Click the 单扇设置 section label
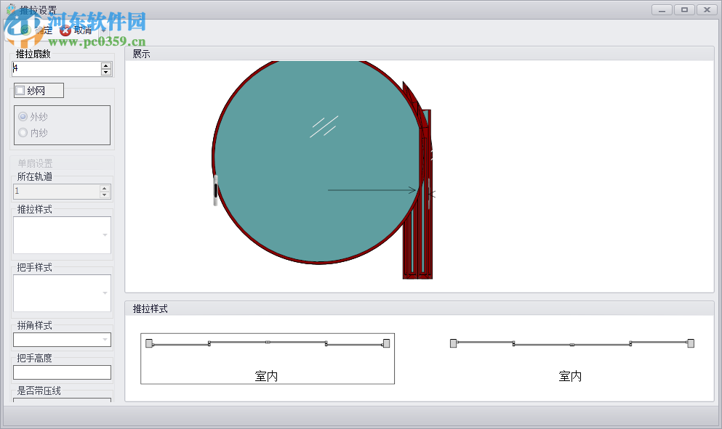Screen dimensions: 722x429 (x=35, y=163)
